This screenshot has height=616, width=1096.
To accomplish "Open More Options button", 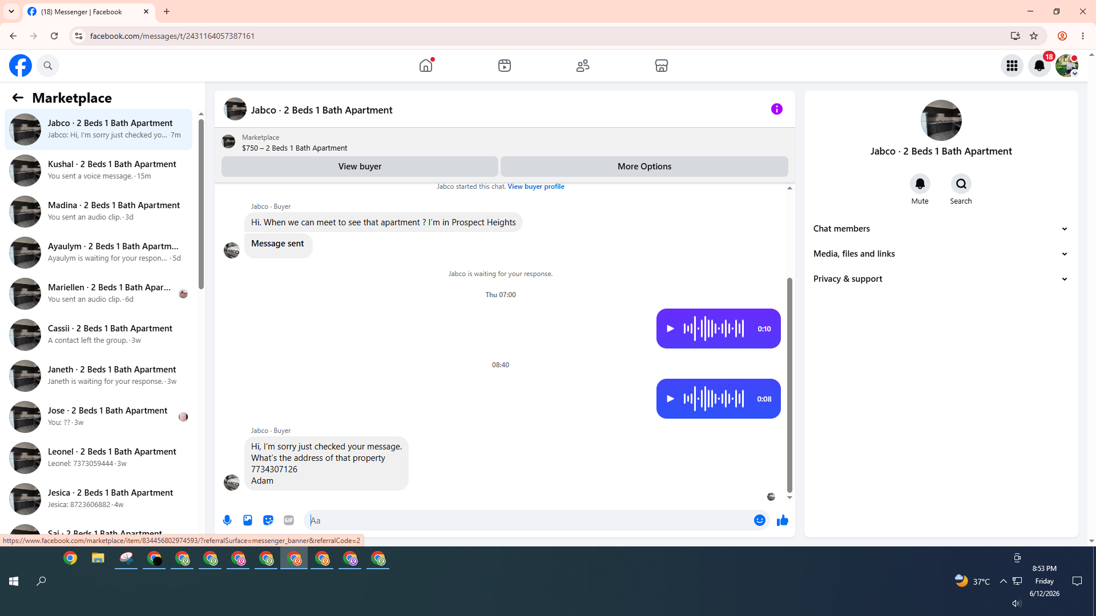I will pyautogui.click(x=644, y=167).
